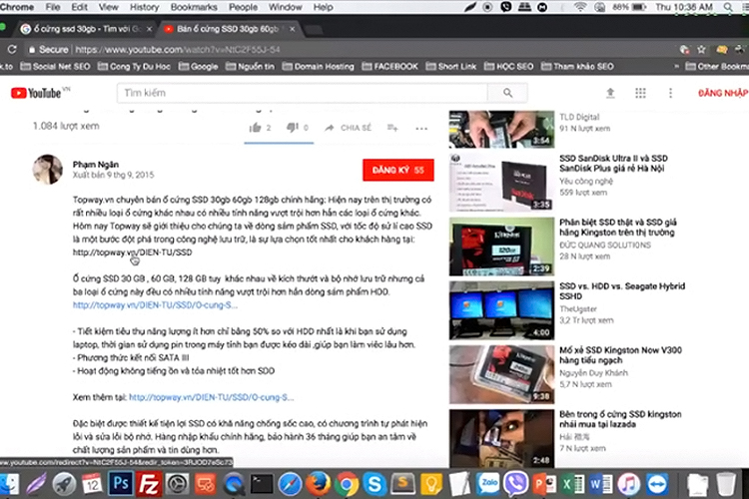Click the 1.084 lượt xem view count
This screenshot has height=499, width=749.
click(66, 126)
